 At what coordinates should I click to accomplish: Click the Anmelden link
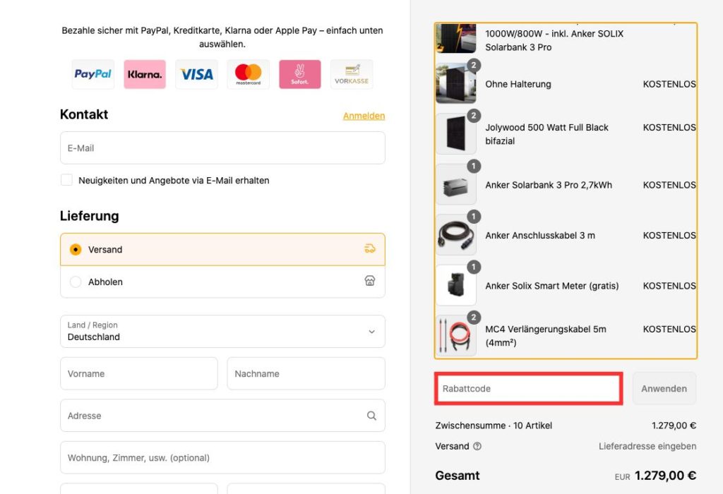point(364,116)
